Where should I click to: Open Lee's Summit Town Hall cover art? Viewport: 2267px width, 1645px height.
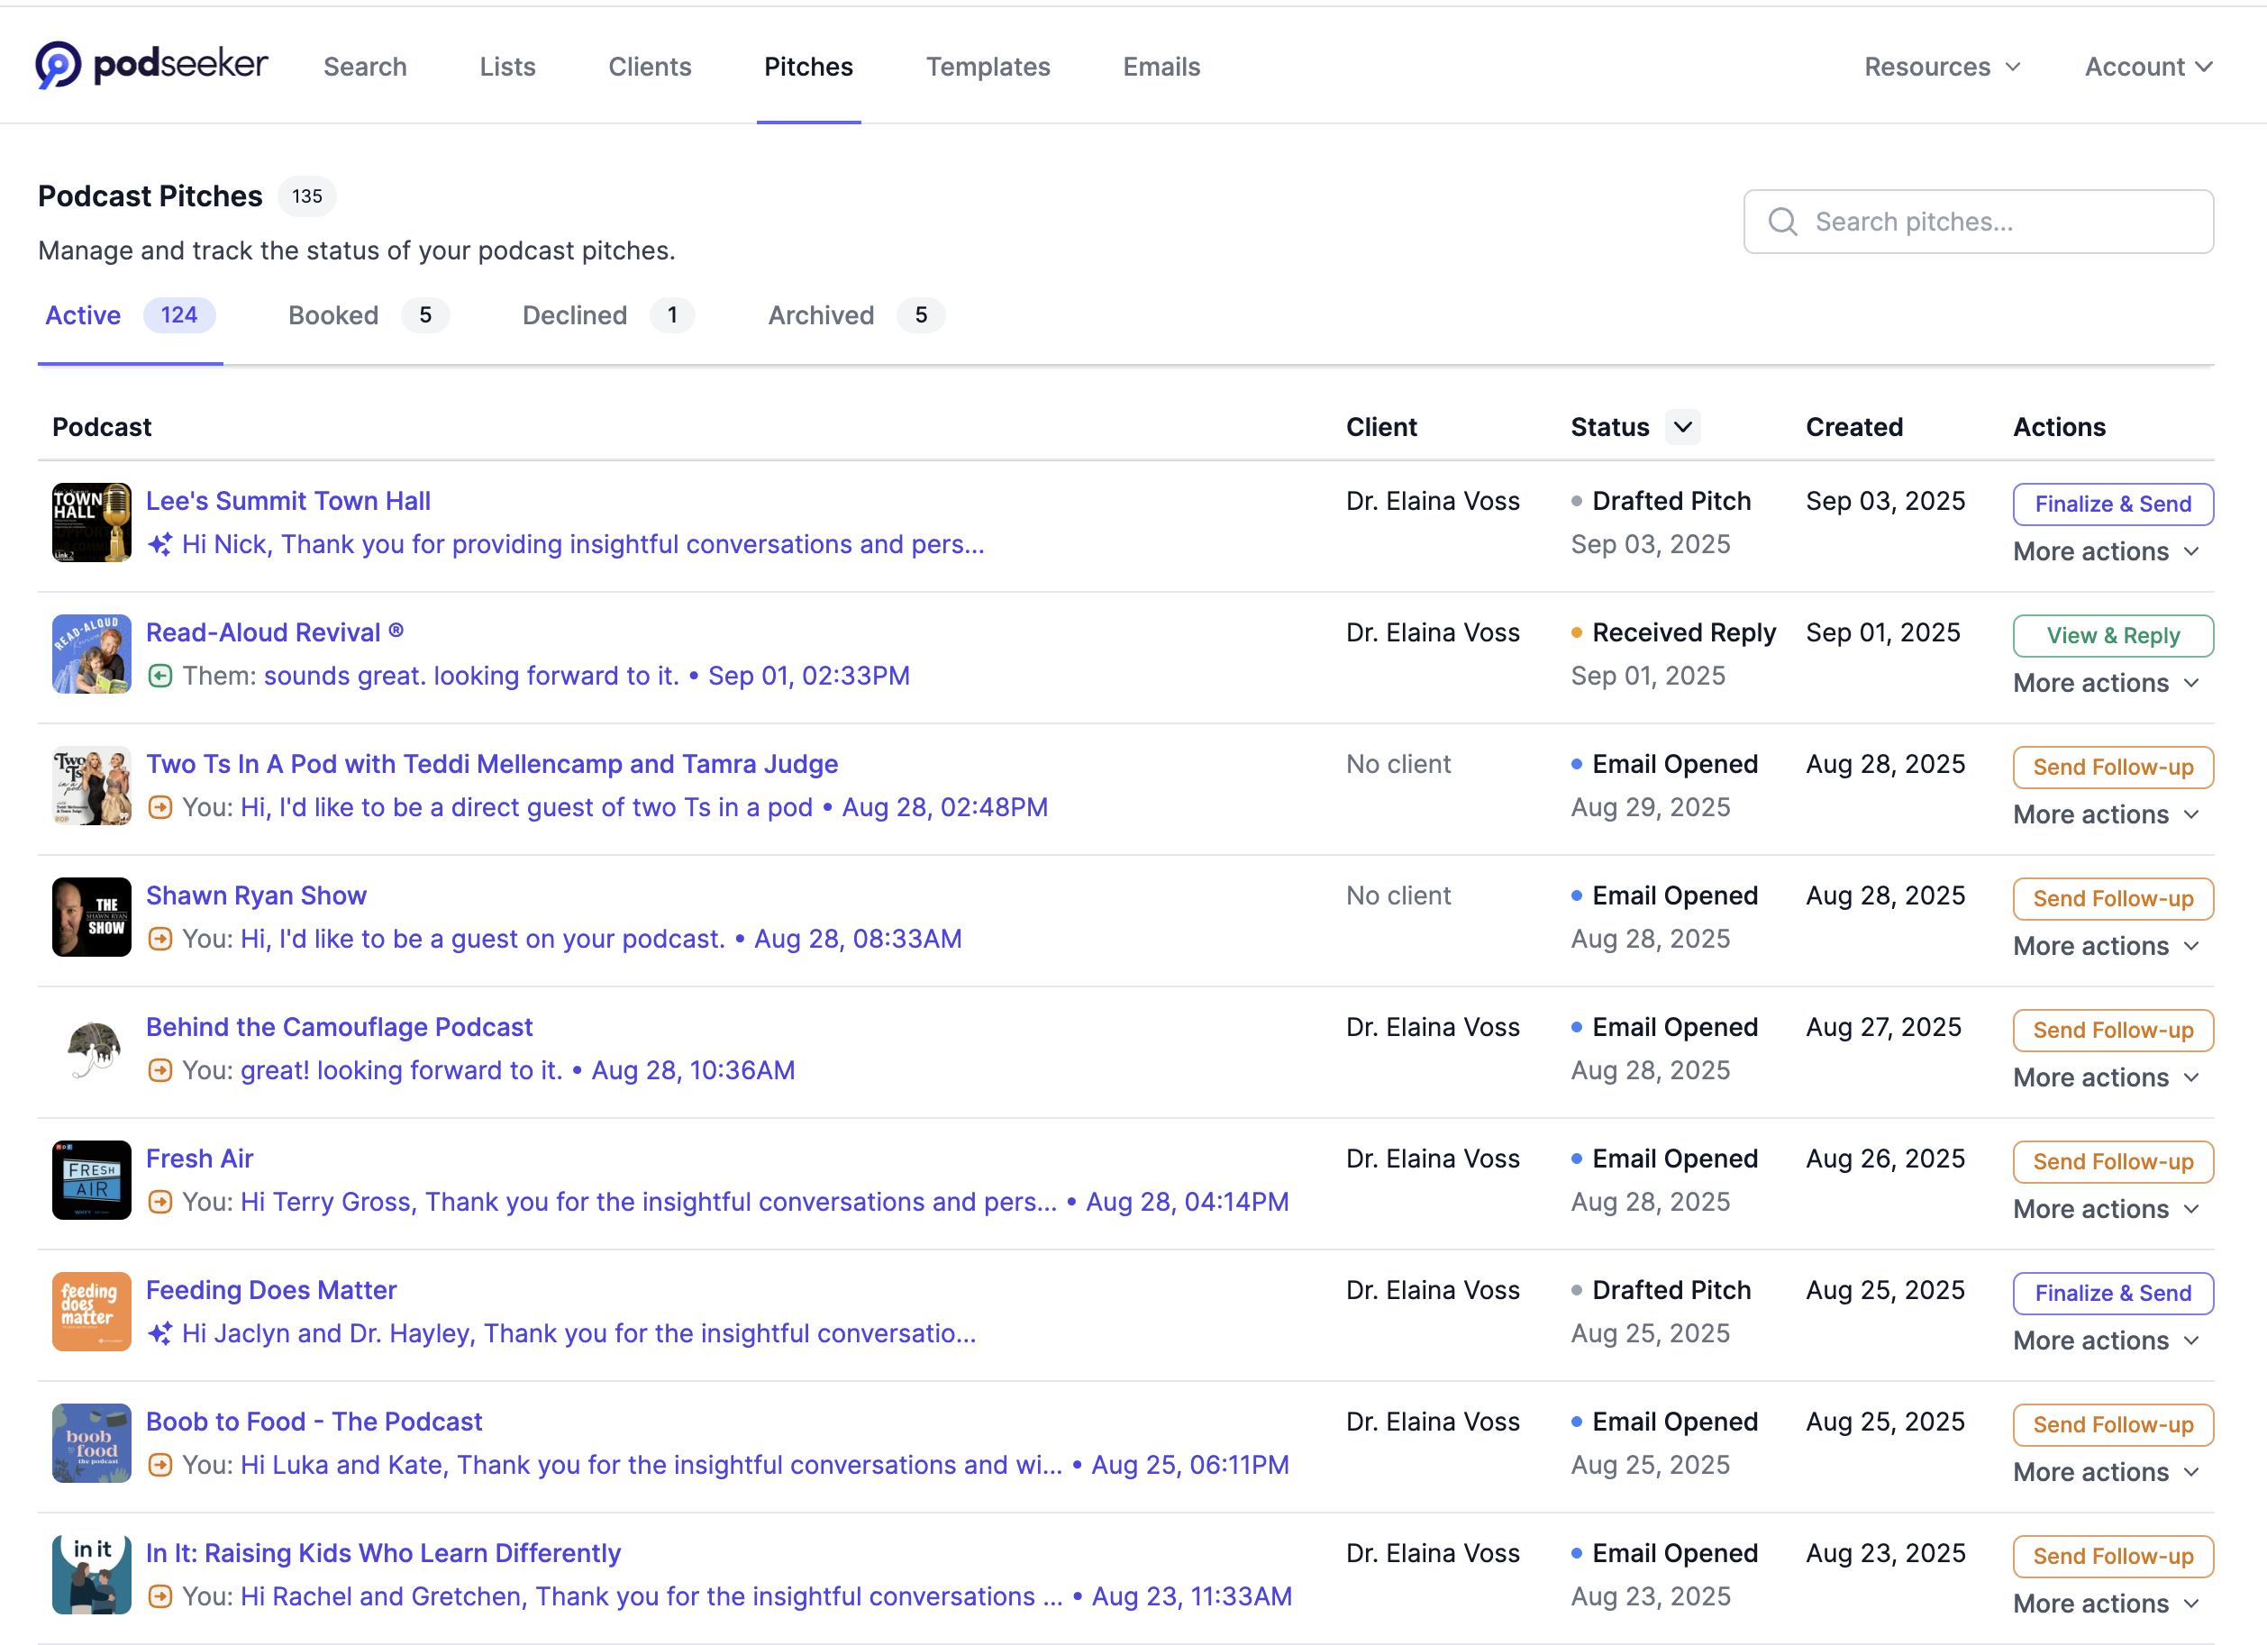pos(92,523)
